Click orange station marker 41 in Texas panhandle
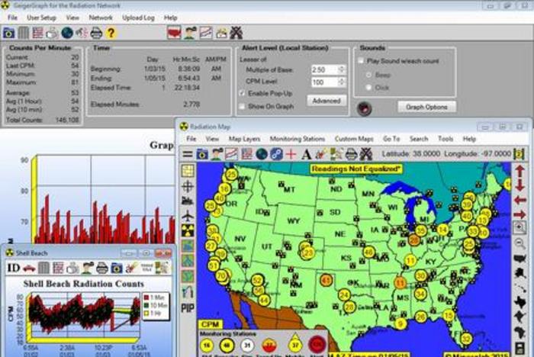Viewport: 534px width, 357px height. (327, 281)
